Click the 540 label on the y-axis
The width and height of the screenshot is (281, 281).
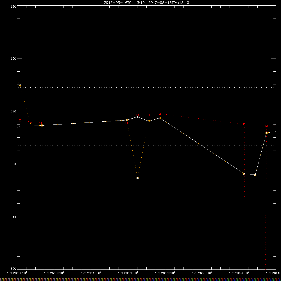tap(13, 217)
